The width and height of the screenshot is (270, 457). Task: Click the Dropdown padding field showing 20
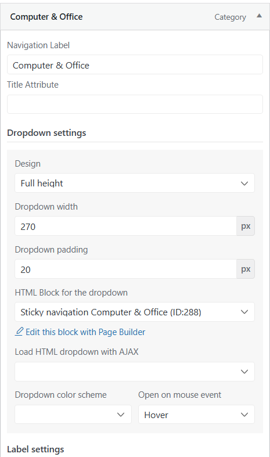[125, 269]
